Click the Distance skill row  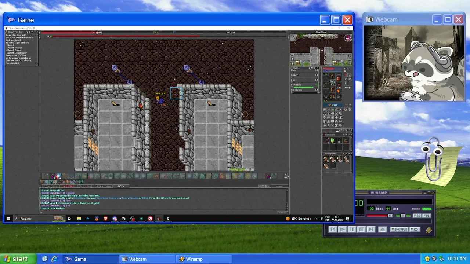[304, 85]
